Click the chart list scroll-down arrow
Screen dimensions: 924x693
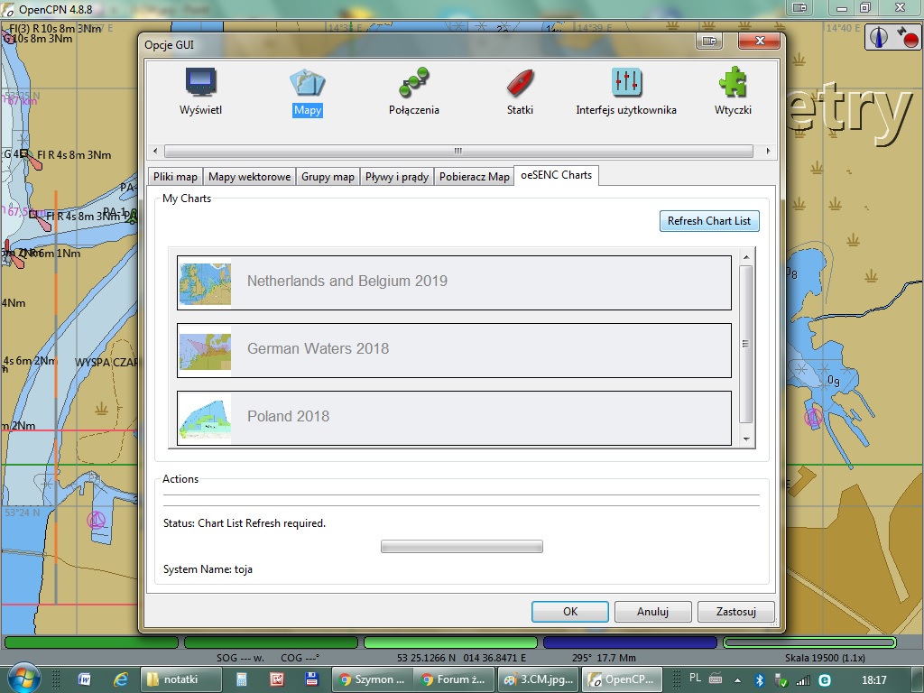746,439
